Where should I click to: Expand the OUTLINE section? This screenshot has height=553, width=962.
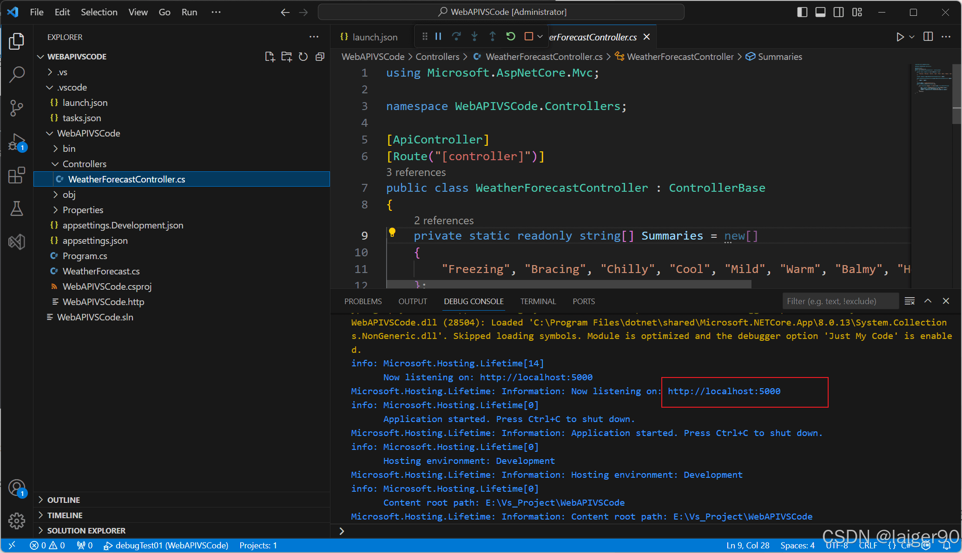coord(64,500)
